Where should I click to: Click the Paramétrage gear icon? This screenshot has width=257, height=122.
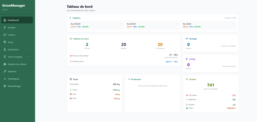[x=5, y=86]
